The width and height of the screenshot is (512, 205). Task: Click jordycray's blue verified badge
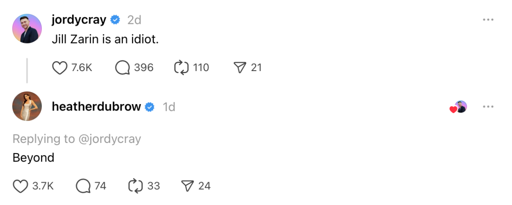[115, 20]
